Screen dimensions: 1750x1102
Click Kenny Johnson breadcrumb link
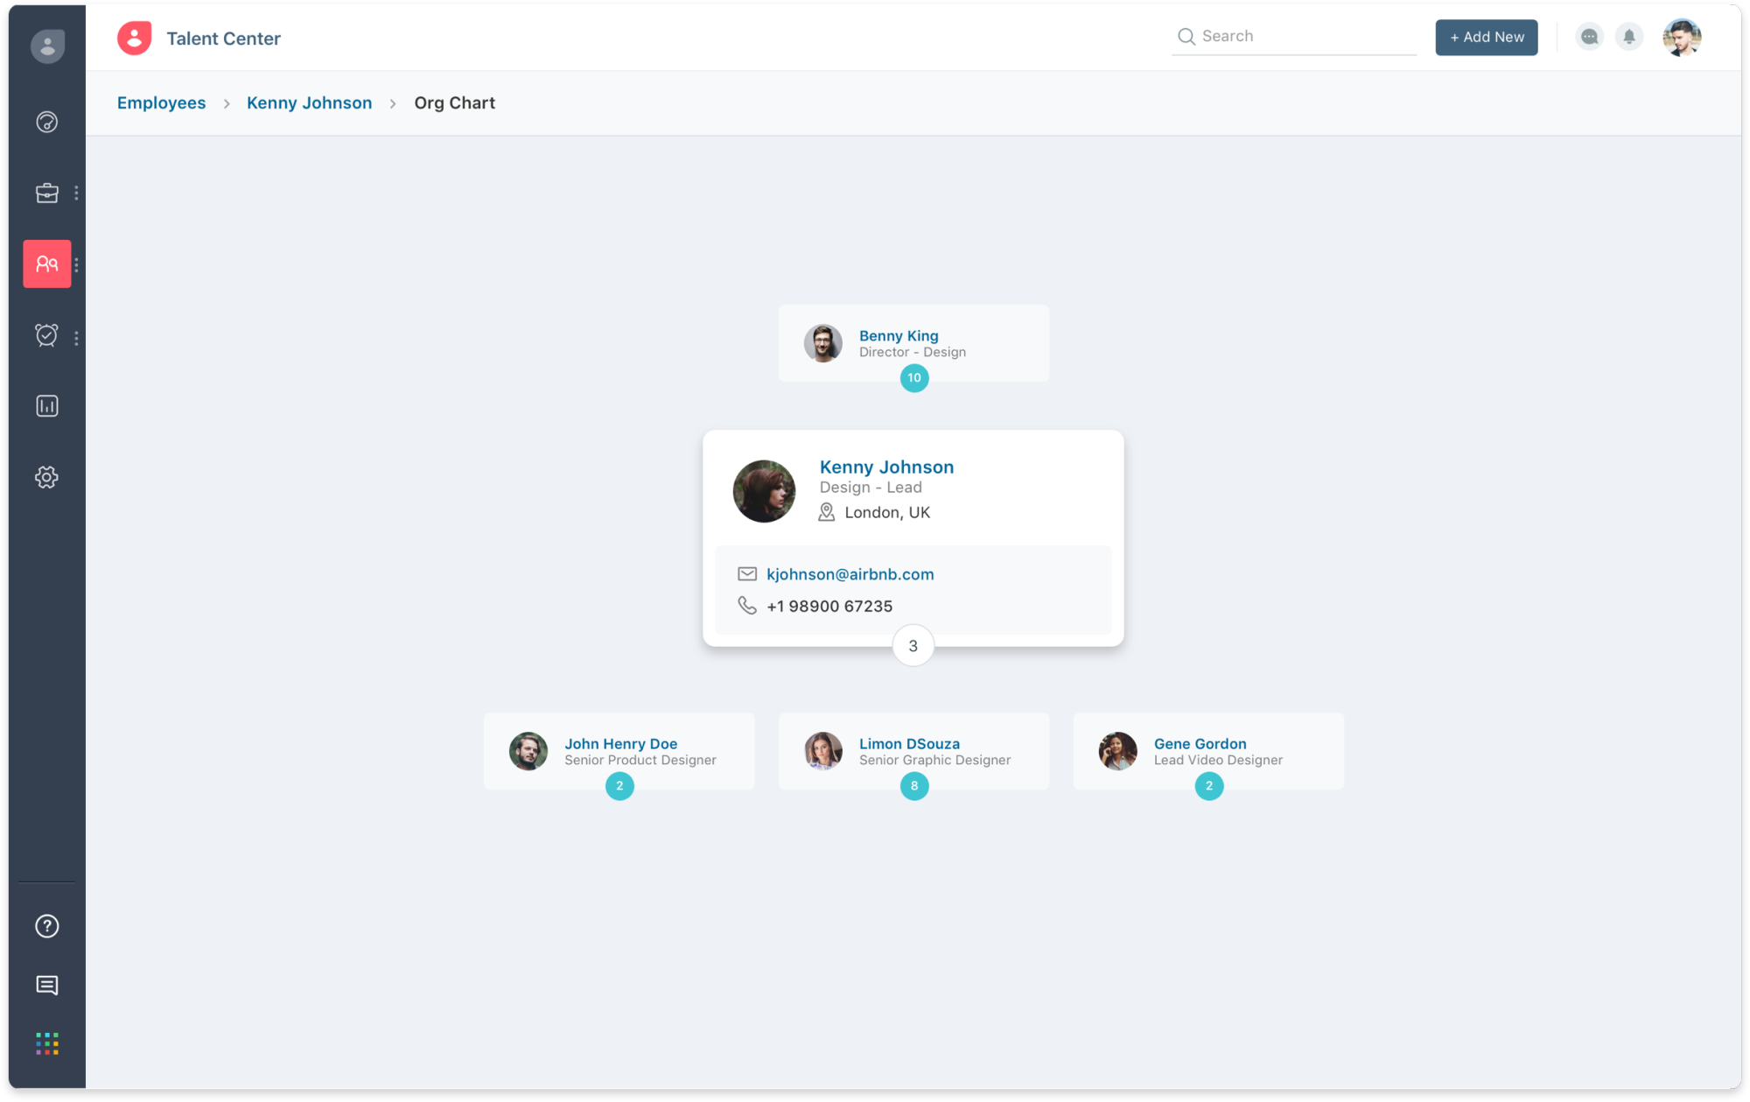coord(309,103)
